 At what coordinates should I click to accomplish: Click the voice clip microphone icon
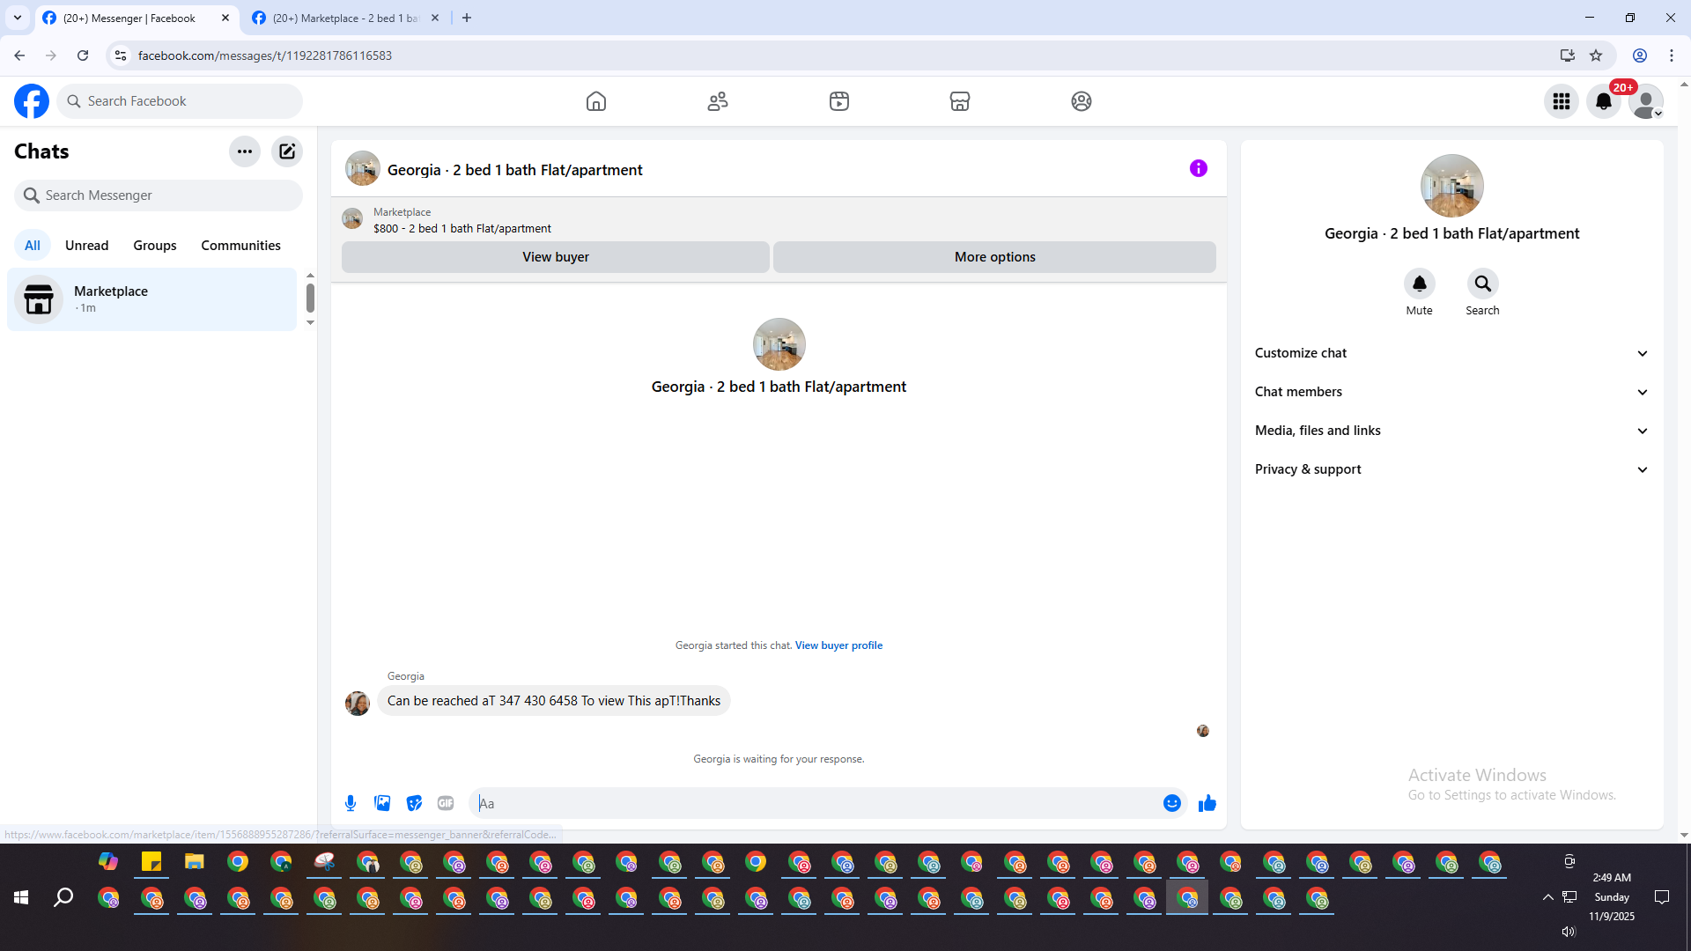coord(351,803)
